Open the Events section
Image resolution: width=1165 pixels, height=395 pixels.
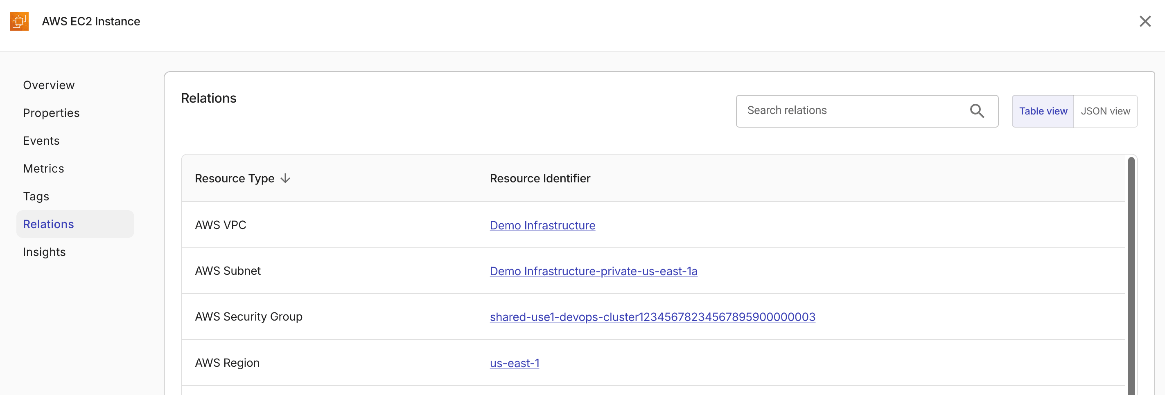(x=41, y=141)
